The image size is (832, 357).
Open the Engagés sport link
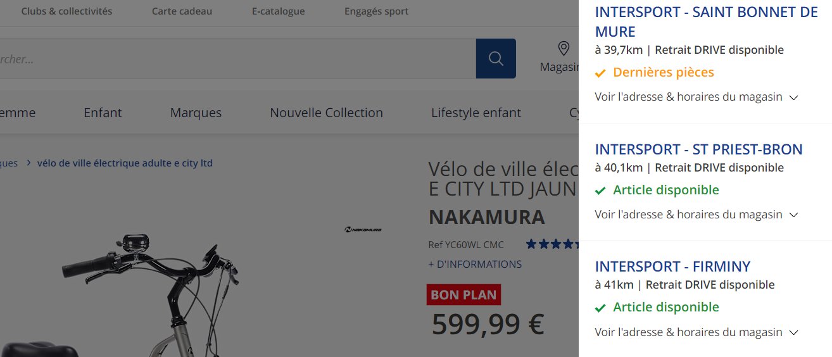click(x=376, y=11)
